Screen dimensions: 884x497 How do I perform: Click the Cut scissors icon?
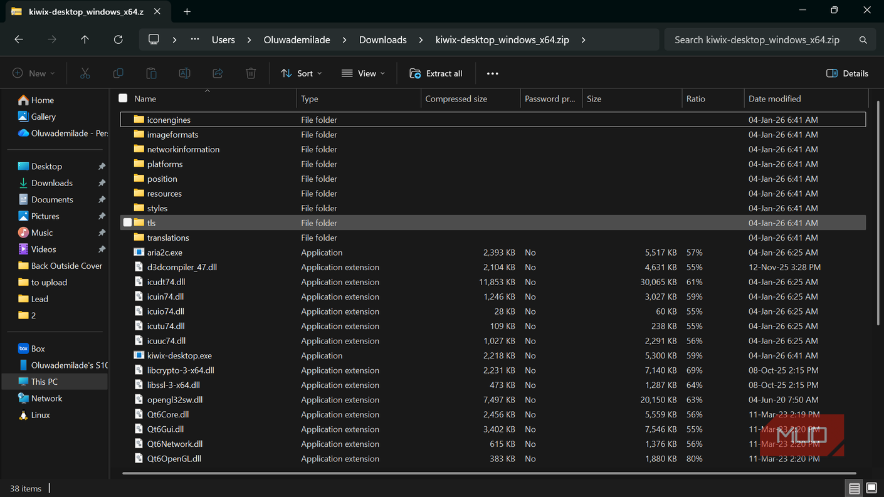85,73
